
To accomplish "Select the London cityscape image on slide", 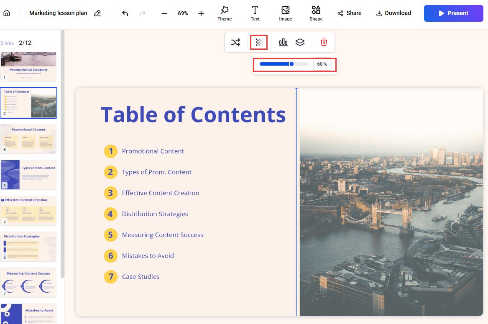I will pyautogui.click(x=391, y=203).
